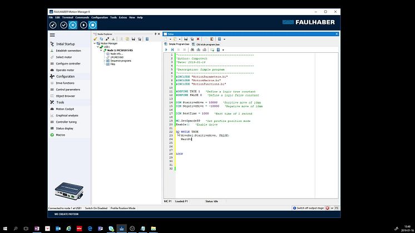Open Configure controller in sidebar
Viewport: 415px width, 233px height.
tap(68, 64)
